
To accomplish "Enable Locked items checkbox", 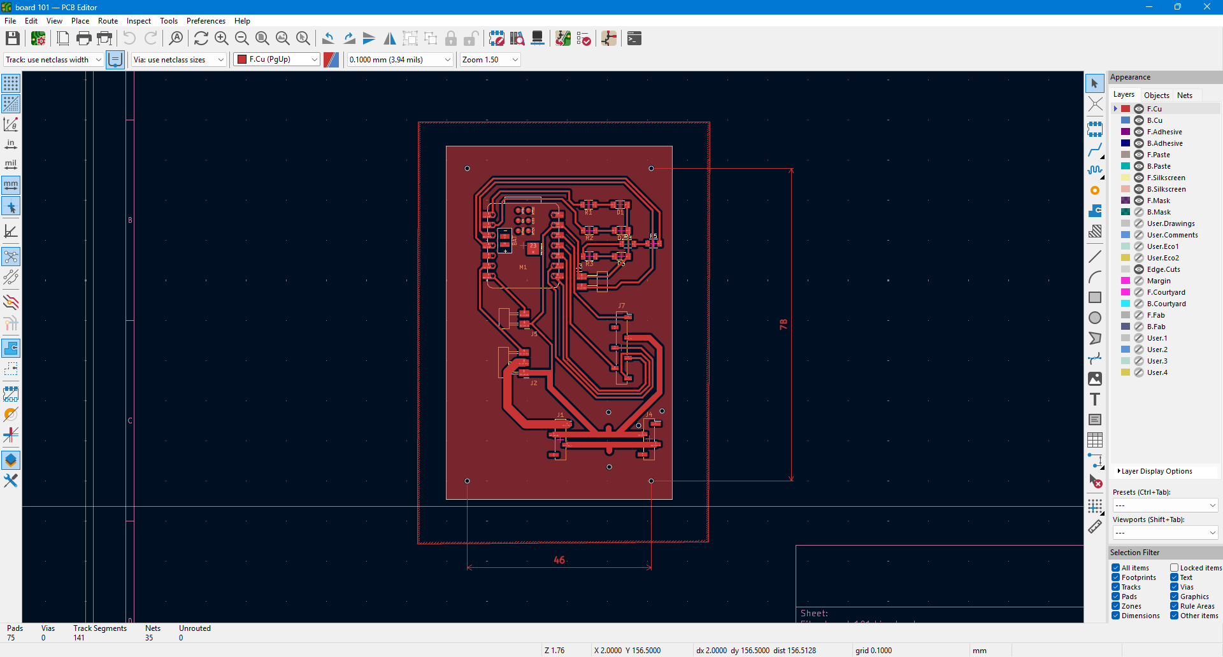I will (x=1174, y=568).
